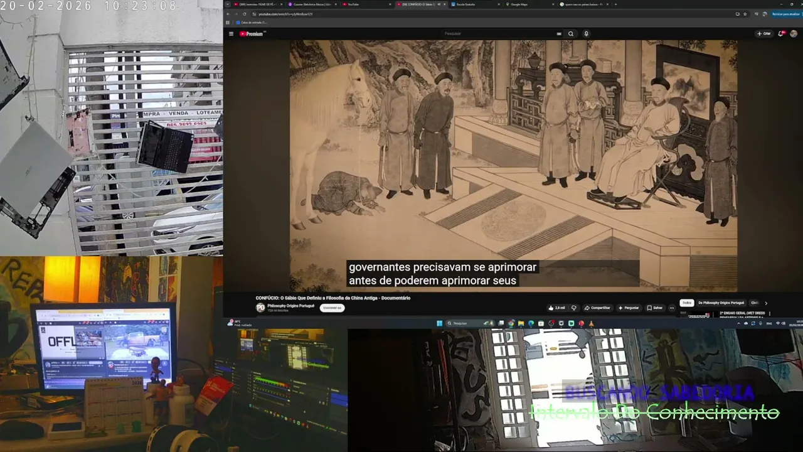Screen dimensions: 803x452
Task: Click the Criar (create) button
Action: pyautogui.click(x=763, y=34)
